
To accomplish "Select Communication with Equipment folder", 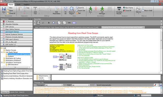I will coord(19,54).
